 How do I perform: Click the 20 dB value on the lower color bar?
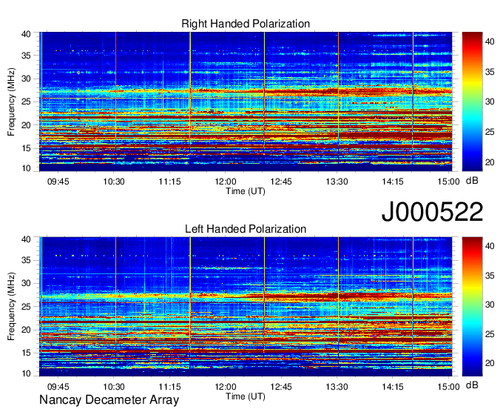pos(490,363)
